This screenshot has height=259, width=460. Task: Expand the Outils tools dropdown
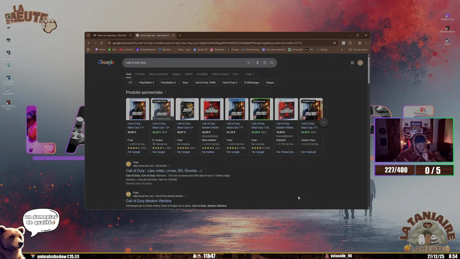pyautogui.click(x=249, y=74)
